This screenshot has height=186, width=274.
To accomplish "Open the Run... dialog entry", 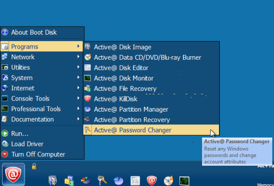I will tap(42, 134).
